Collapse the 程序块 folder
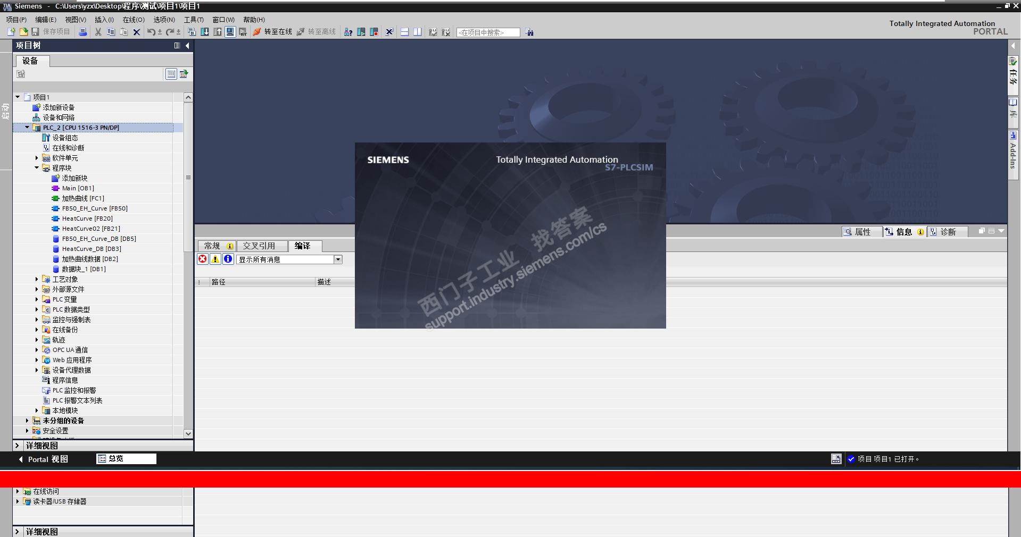This screenshot has height=537, width=1021. point(37,168)
